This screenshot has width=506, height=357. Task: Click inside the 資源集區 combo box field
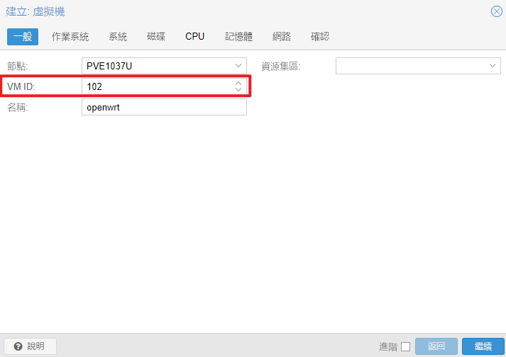[411, 66]
